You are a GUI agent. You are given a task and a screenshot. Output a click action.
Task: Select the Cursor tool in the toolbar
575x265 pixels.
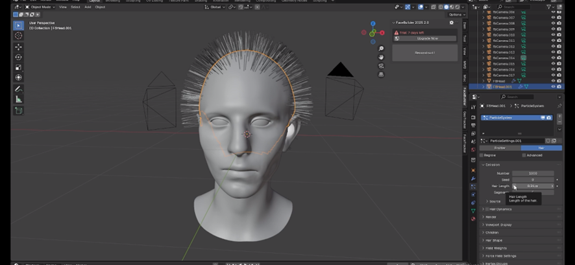(18, 36)
